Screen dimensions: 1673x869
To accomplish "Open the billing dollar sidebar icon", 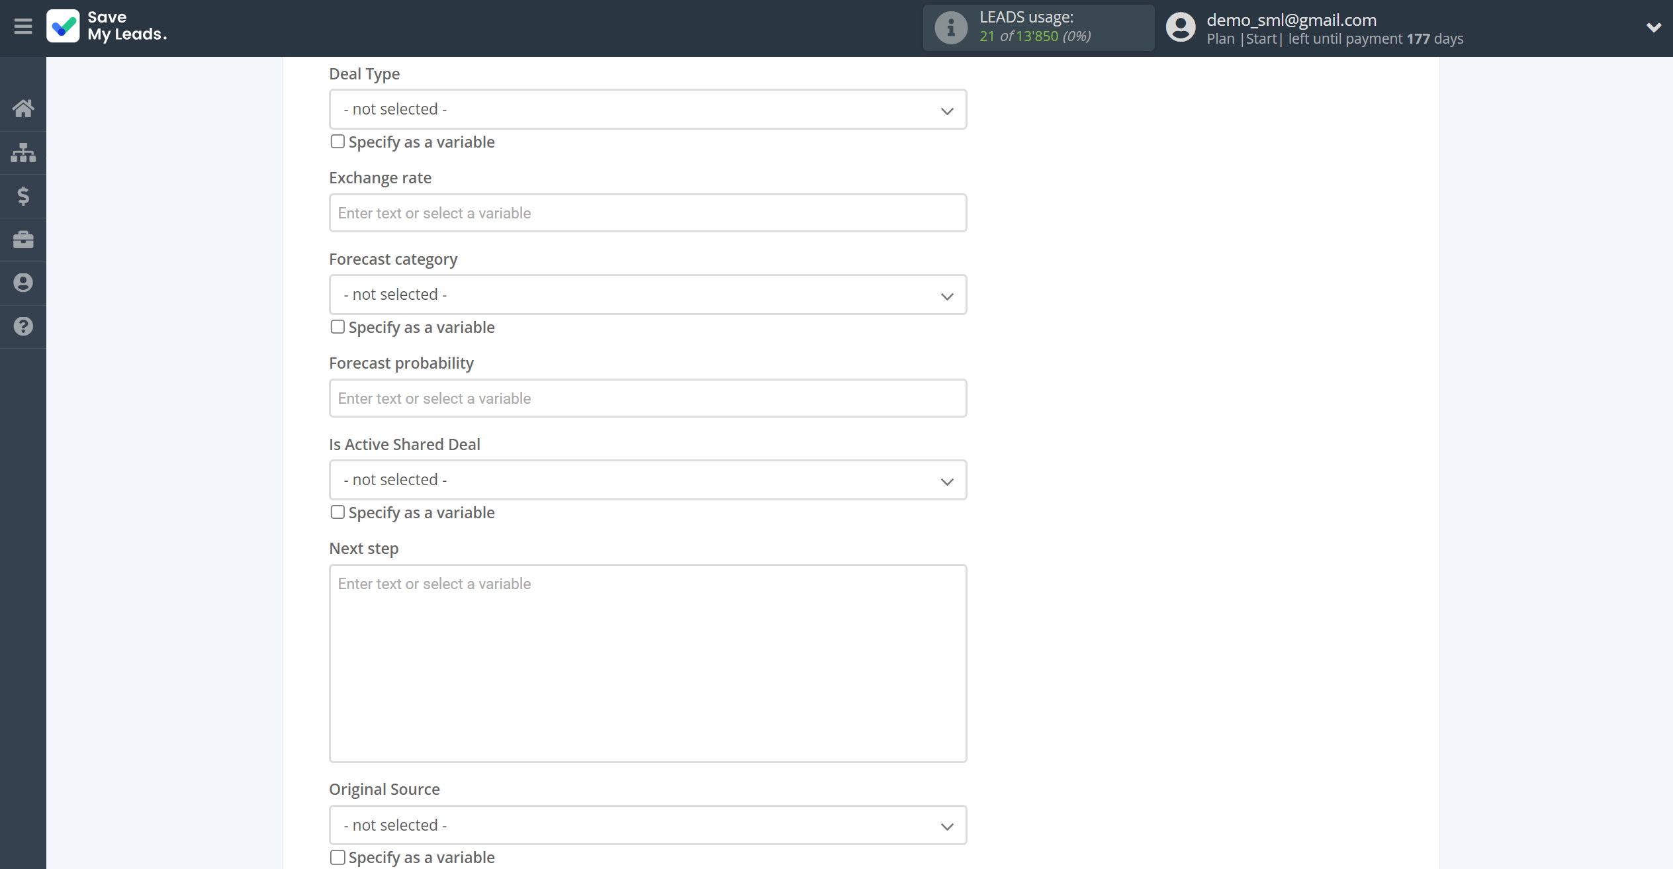I will [23, 196].
